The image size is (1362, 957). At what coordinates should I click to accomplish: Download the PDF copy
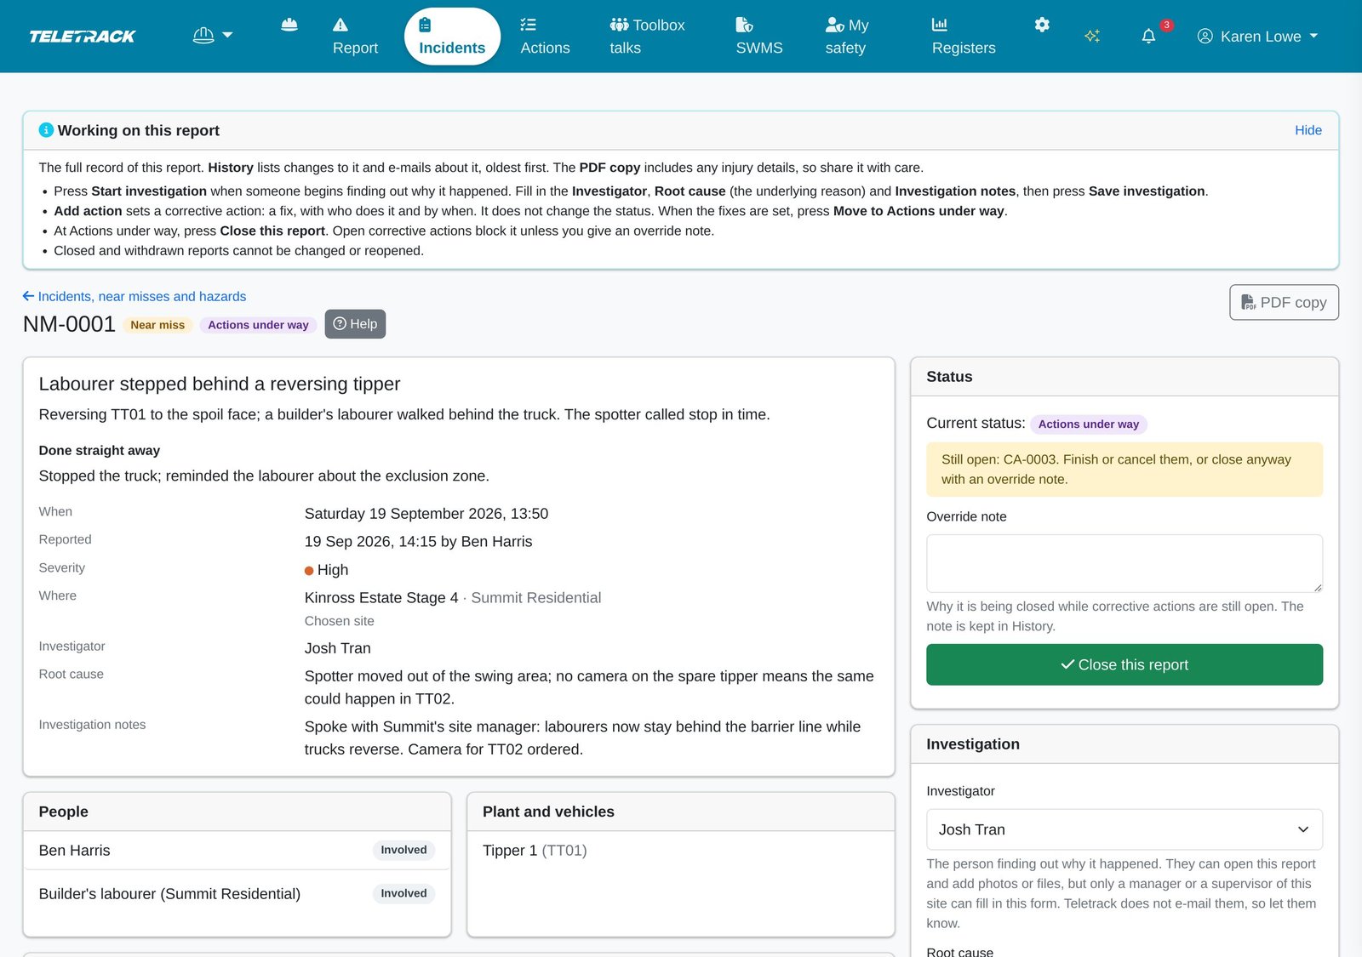[x=1284, y=303]
